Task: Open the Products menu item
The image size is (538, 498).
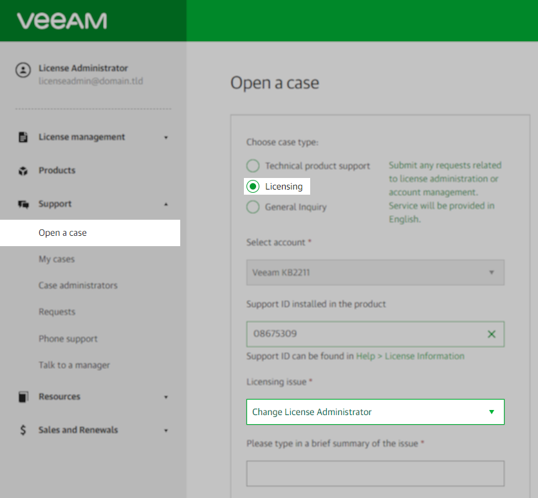Action: point(57,170)
